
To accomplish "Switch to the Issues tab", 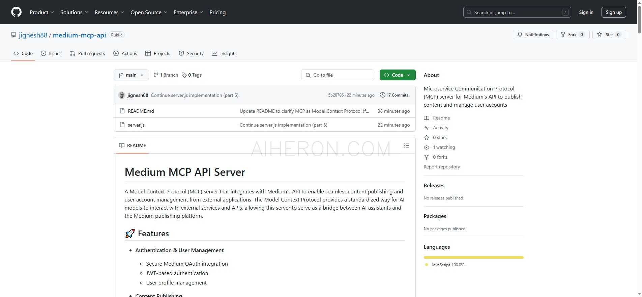I will pyautogui.click(x=51, y=53).
